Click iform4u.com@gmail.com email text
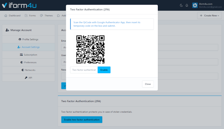Viewport: 224px width, 129px height. point(210,7)
